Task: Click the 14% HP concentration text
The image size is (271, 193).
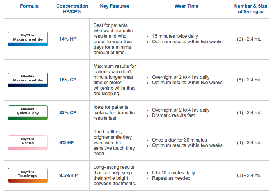Action: (68, 39)
